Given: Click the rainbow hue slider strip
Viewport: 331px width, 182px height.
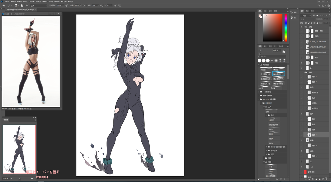Looking at the screenshot, I should pos(285,27).
